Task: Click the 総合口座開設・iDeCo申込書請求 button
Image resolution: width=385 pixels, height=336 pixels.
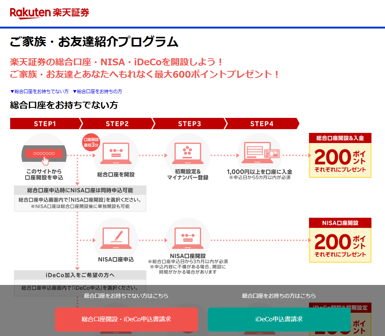Action: (126, 319)
